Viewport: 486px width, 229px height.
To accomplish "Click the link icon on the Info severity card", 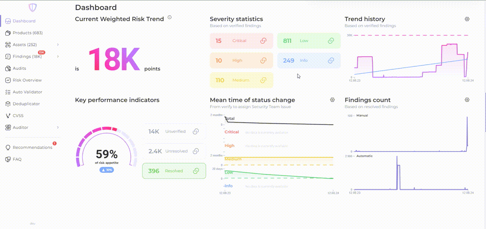I will tap(331, 60).
